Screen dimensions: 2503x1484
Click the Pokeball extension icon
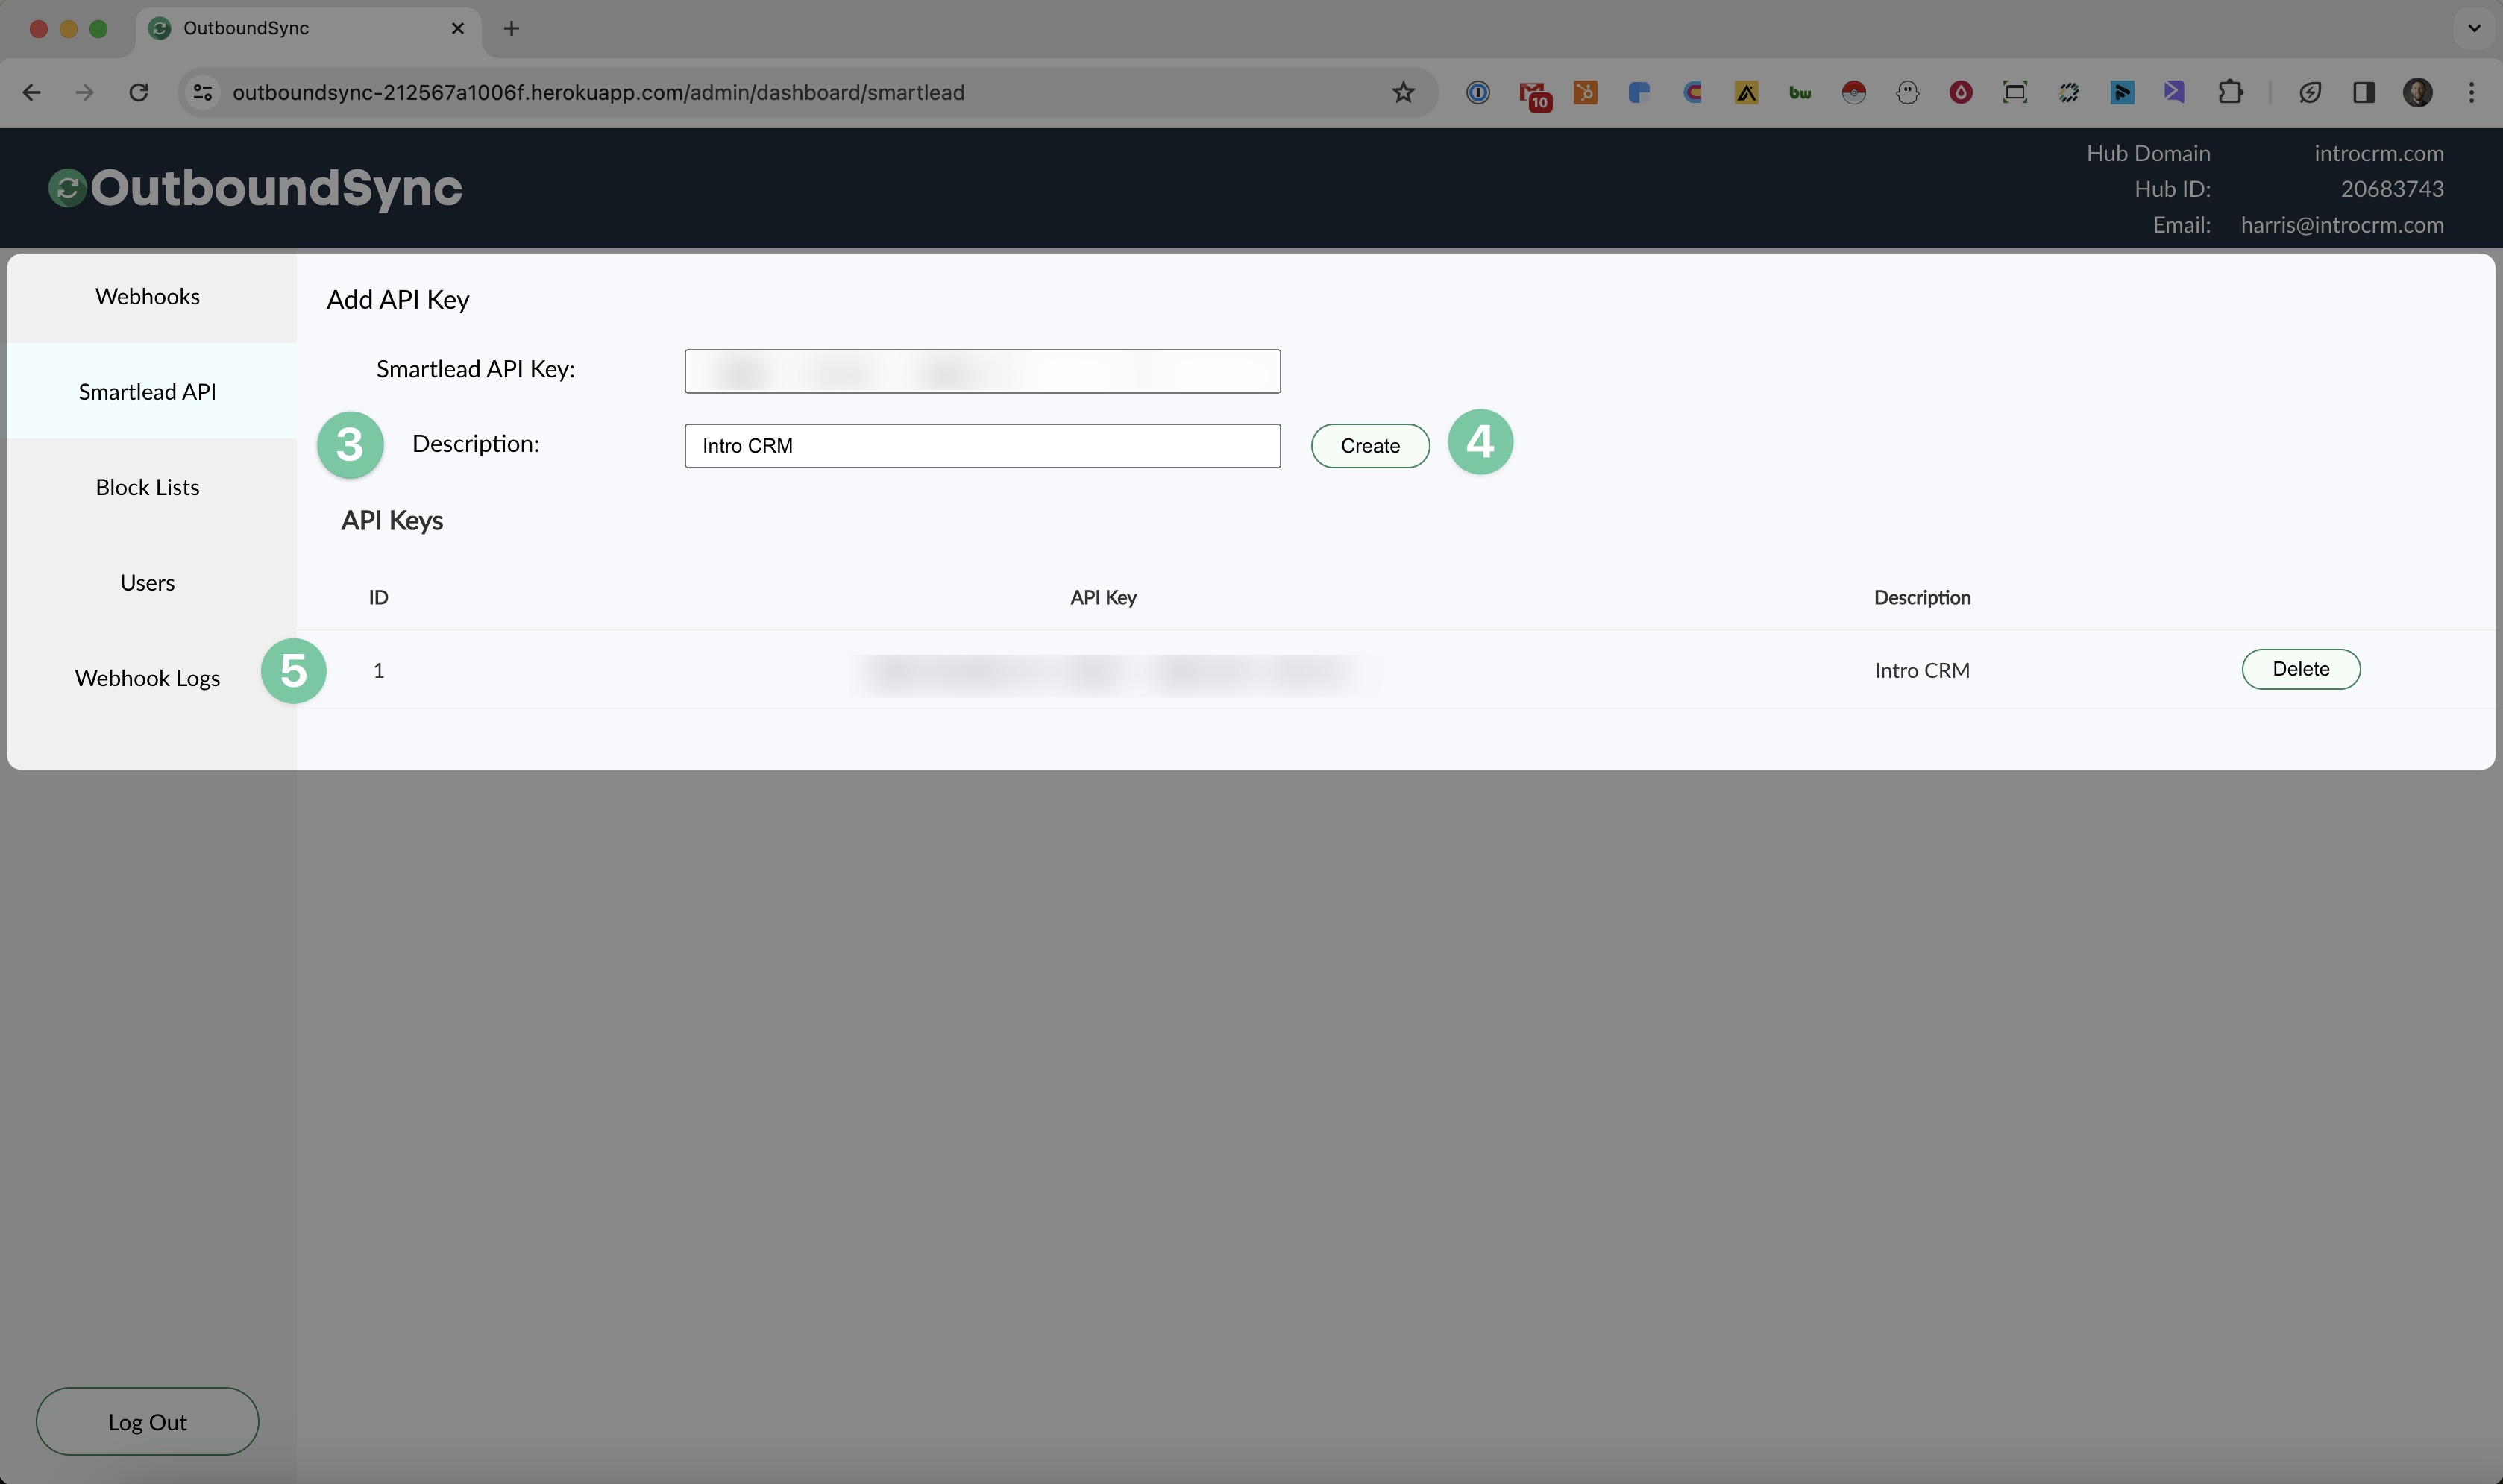[x=1854, y=92]
